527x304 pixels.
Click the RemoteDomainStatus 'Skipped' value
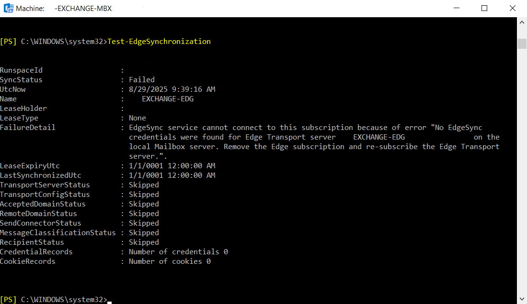(x=144, y=214)
